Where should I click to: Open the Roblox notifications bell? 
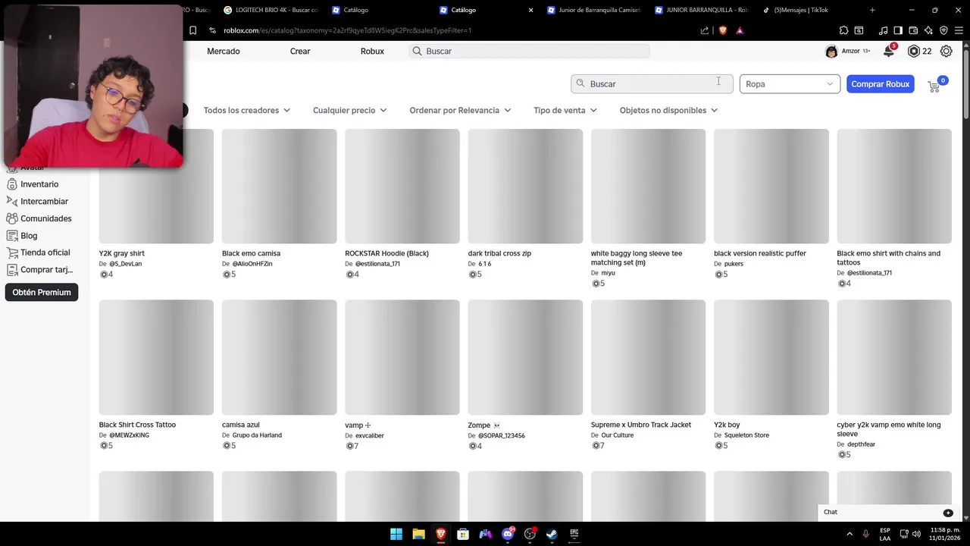[889, 51]
